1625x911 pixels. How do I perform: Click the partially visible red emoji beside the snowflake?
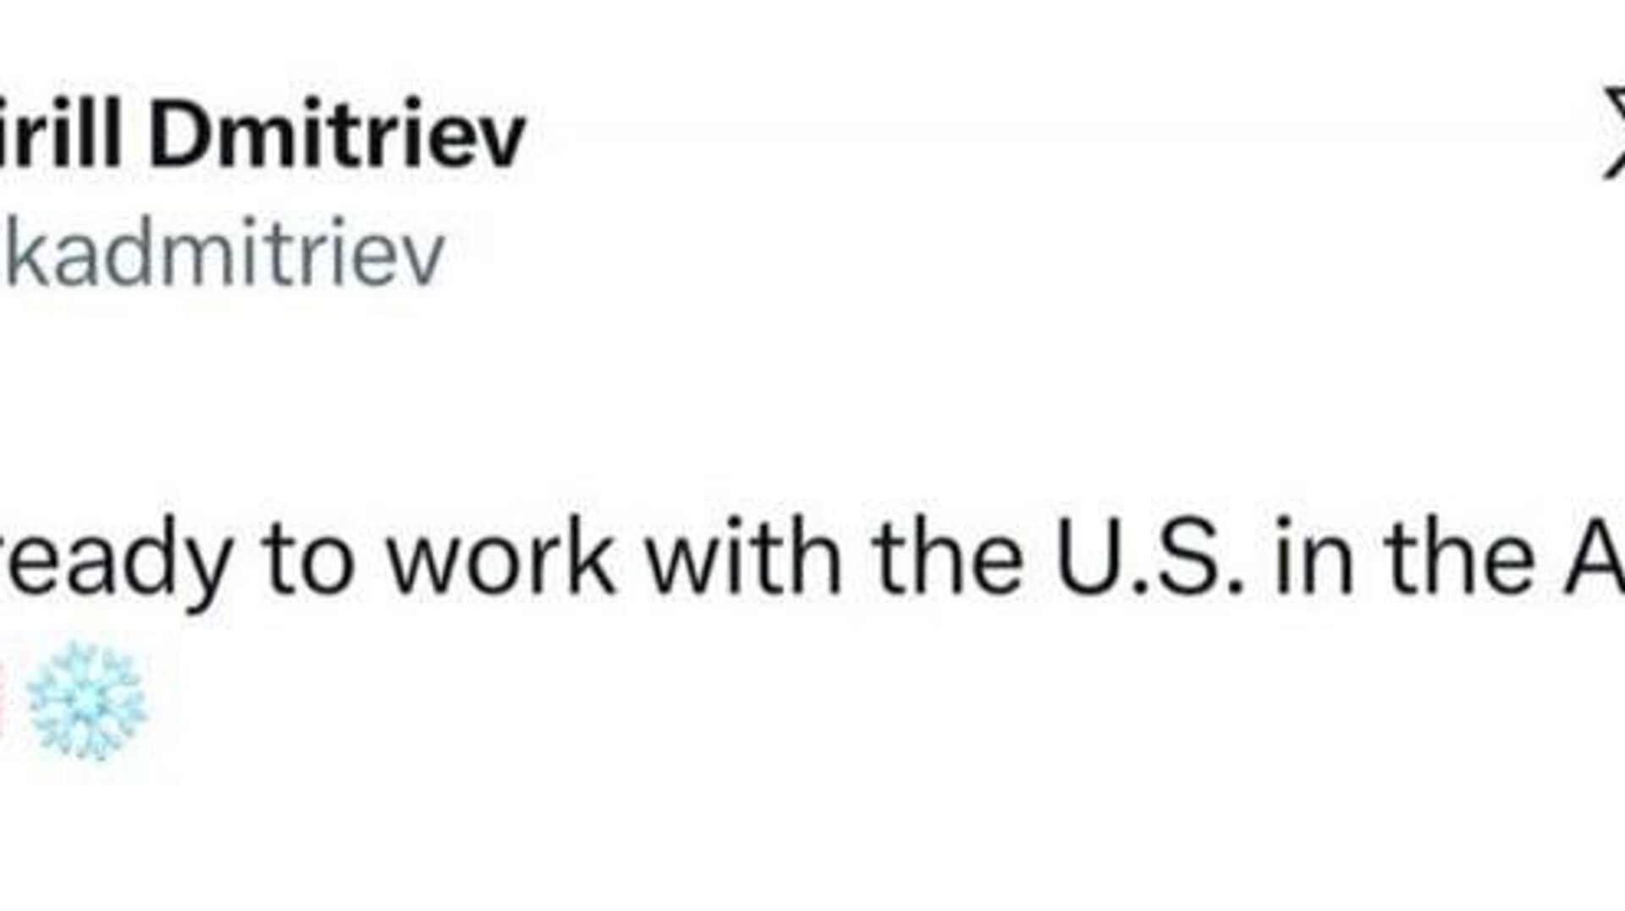coord(4,701)
